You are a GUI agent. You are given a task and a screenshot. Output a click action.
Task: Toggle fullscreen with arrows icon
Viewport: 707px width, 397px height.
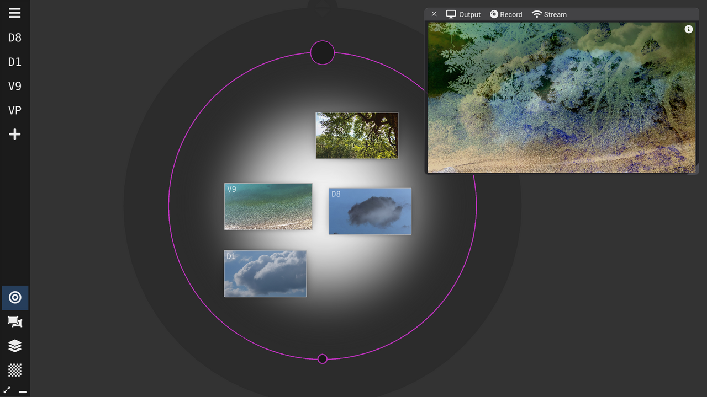click(7, 390)
